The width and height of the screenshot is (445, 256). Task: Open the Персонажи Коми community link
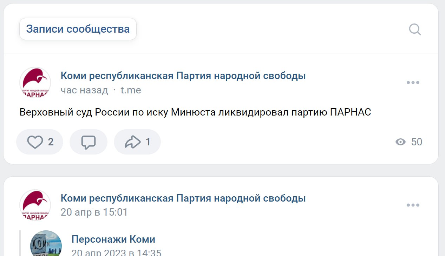pyautogui.click(x=113, y=239)
